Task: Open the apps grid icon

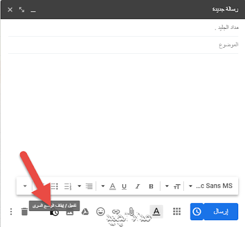Action: (x=177, y=212)
